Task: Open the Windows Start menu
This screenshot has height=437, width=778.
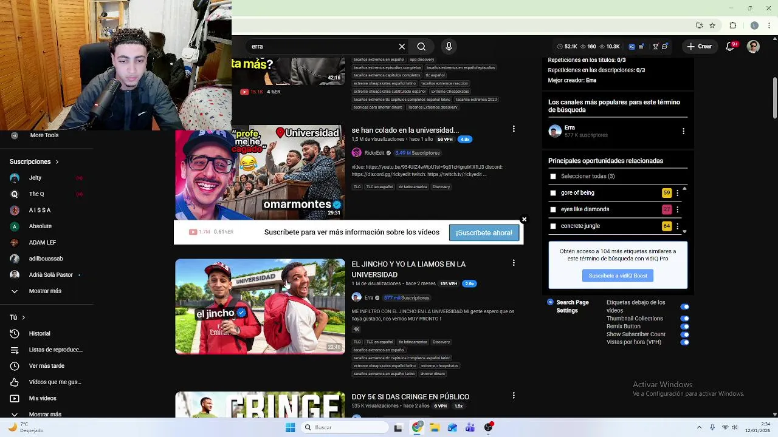Action: [290, 427]
